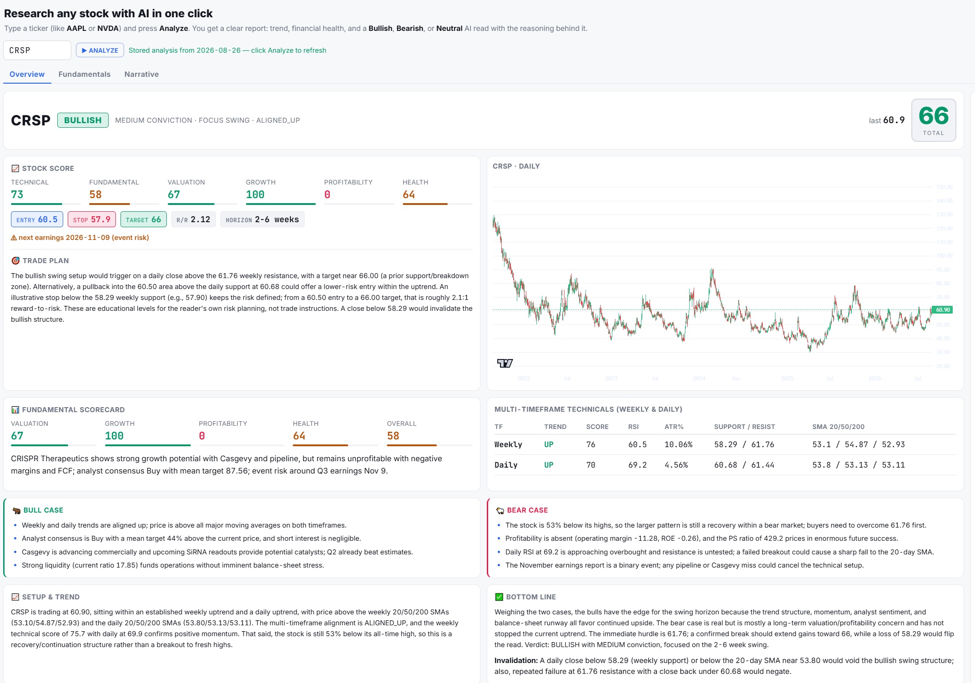
Task: Click the MULTI-TIMEFRAME TECHNICALS heading
Action: (x=588, y=409)
